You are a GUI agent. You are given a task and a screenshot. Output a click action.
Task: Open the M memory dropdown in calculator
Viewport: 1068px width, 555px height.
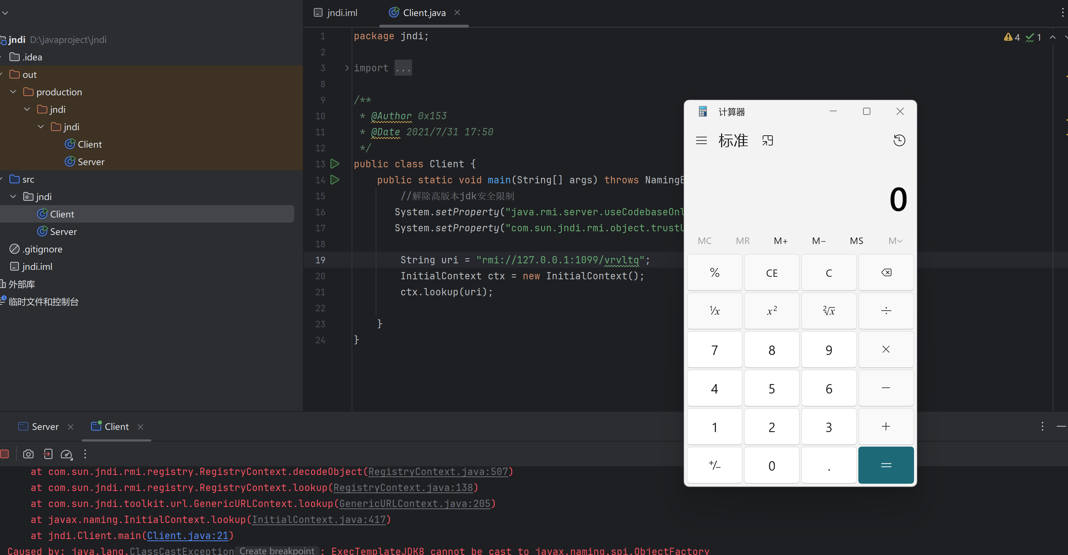(x=895, y=241)
